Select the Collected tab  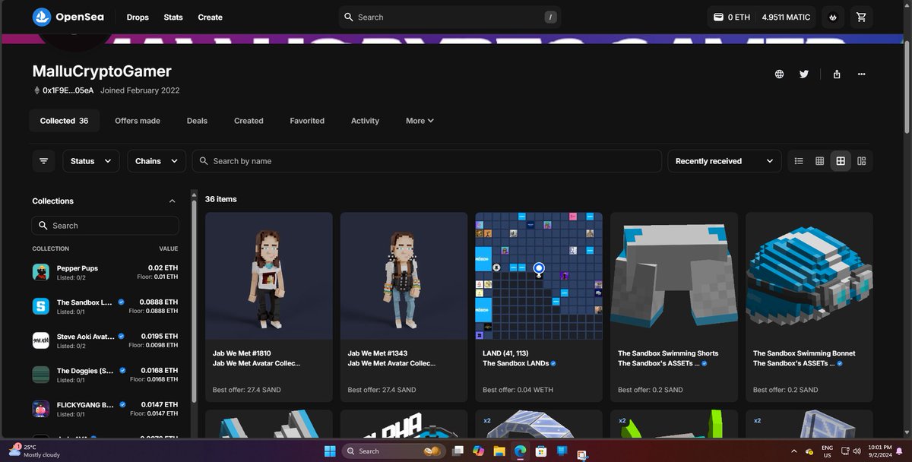click(x=64, y=121)
